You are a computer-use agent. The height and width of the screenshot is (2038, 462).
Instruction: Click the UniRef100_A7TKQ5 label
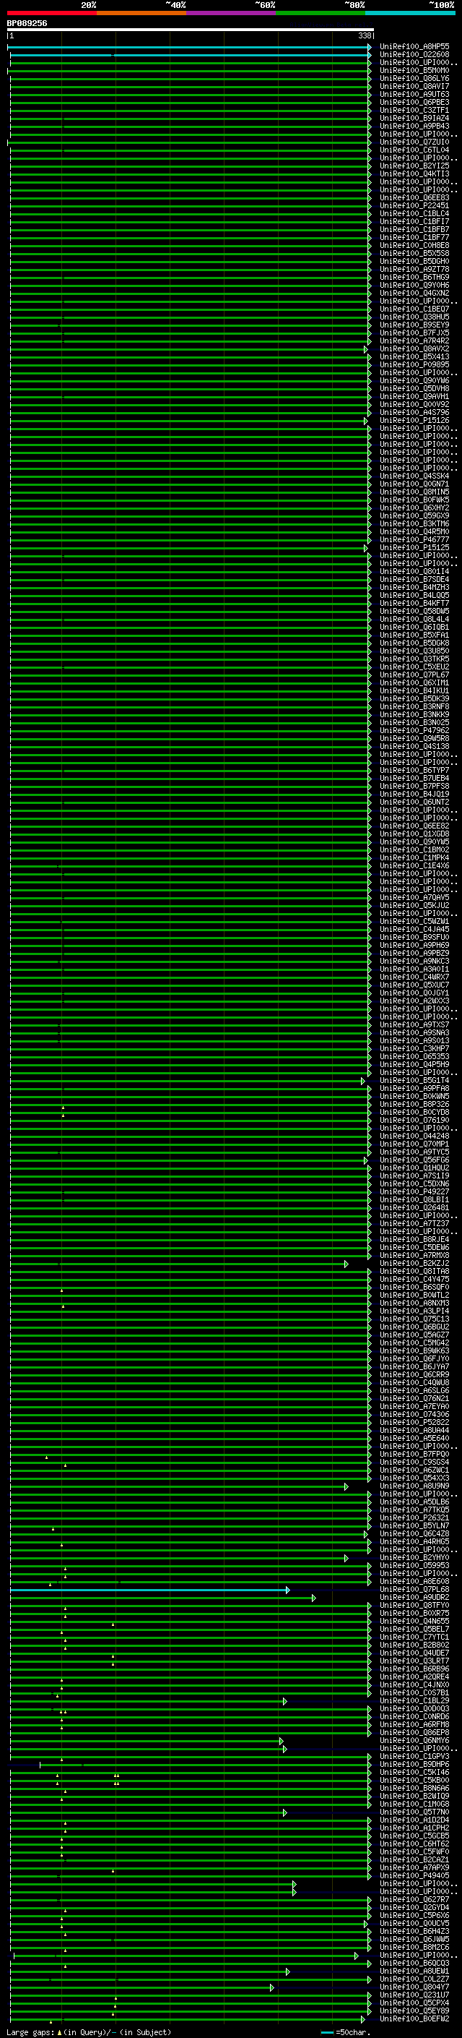414,1510
